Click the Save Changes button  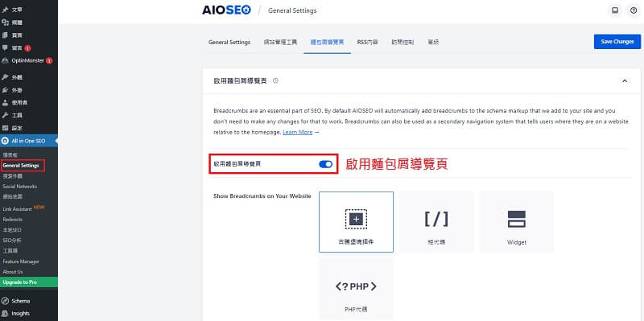pos(617,42)
